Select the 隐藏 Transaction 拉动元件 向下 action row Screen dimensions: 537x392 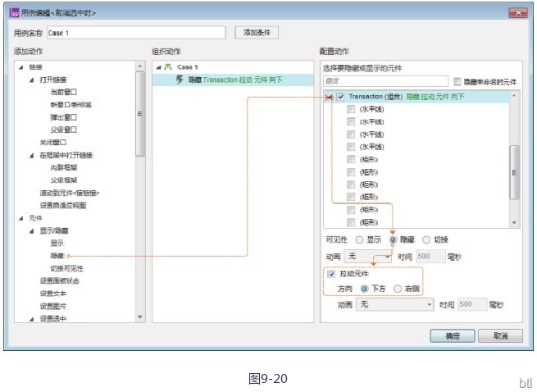[x=233, y=80]
